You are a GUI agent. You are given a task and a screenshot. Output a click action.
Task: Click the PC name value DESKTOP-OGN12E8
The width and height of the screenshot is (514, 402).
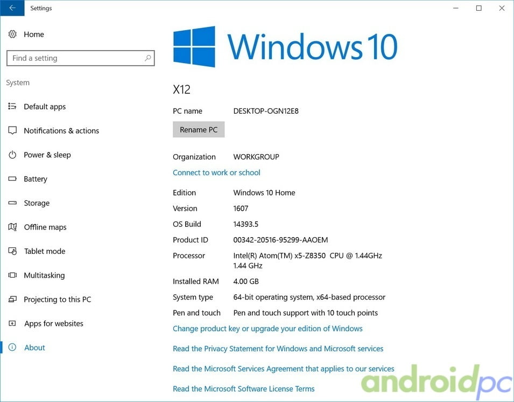(x=266, y=111)
